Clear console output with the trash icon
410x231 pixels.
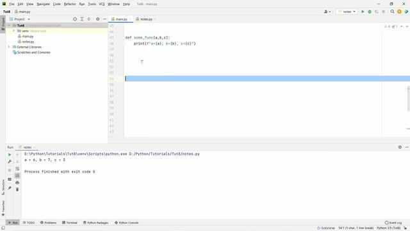pos(17,189)
